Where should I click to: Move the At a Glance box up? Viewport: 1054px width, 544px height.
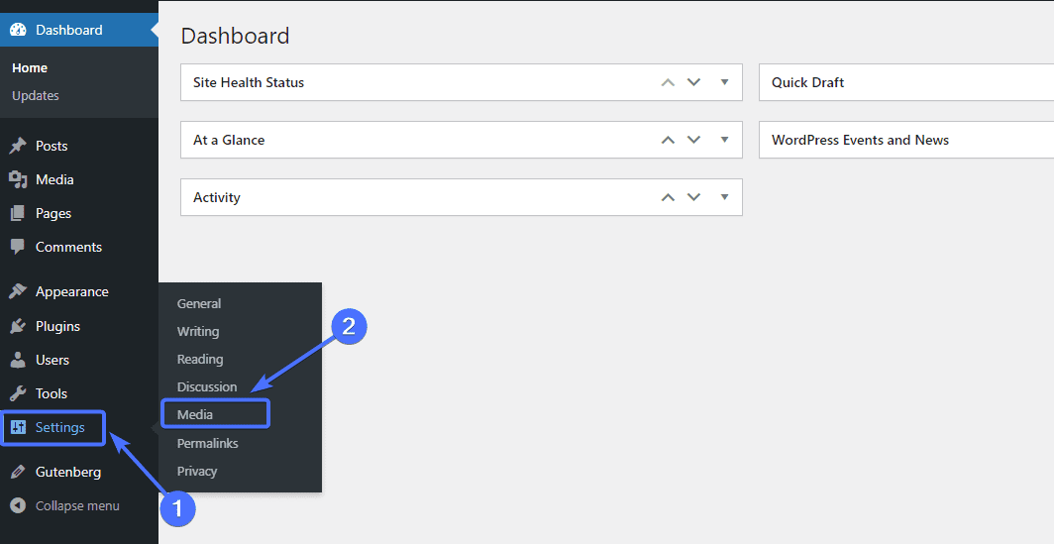(668, 140)
